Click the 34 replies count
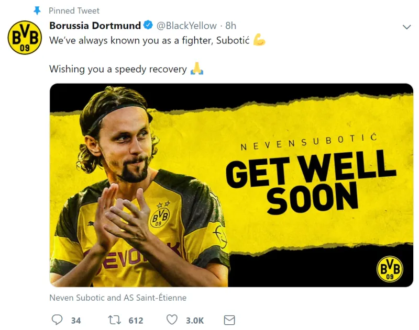Screen dimensions: 419x330 76,321
